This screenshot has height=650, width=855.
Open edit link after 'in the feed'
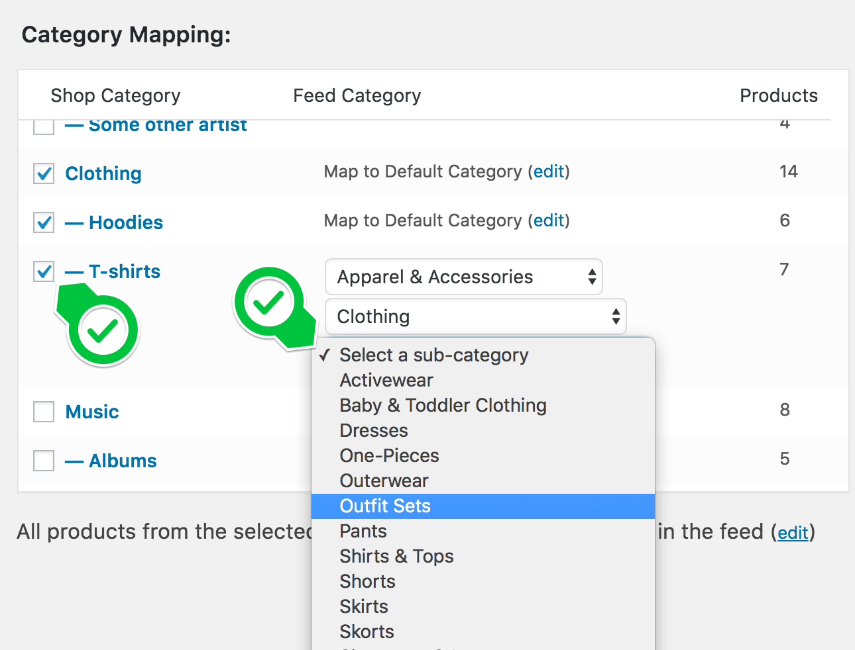tap(793, 533)
